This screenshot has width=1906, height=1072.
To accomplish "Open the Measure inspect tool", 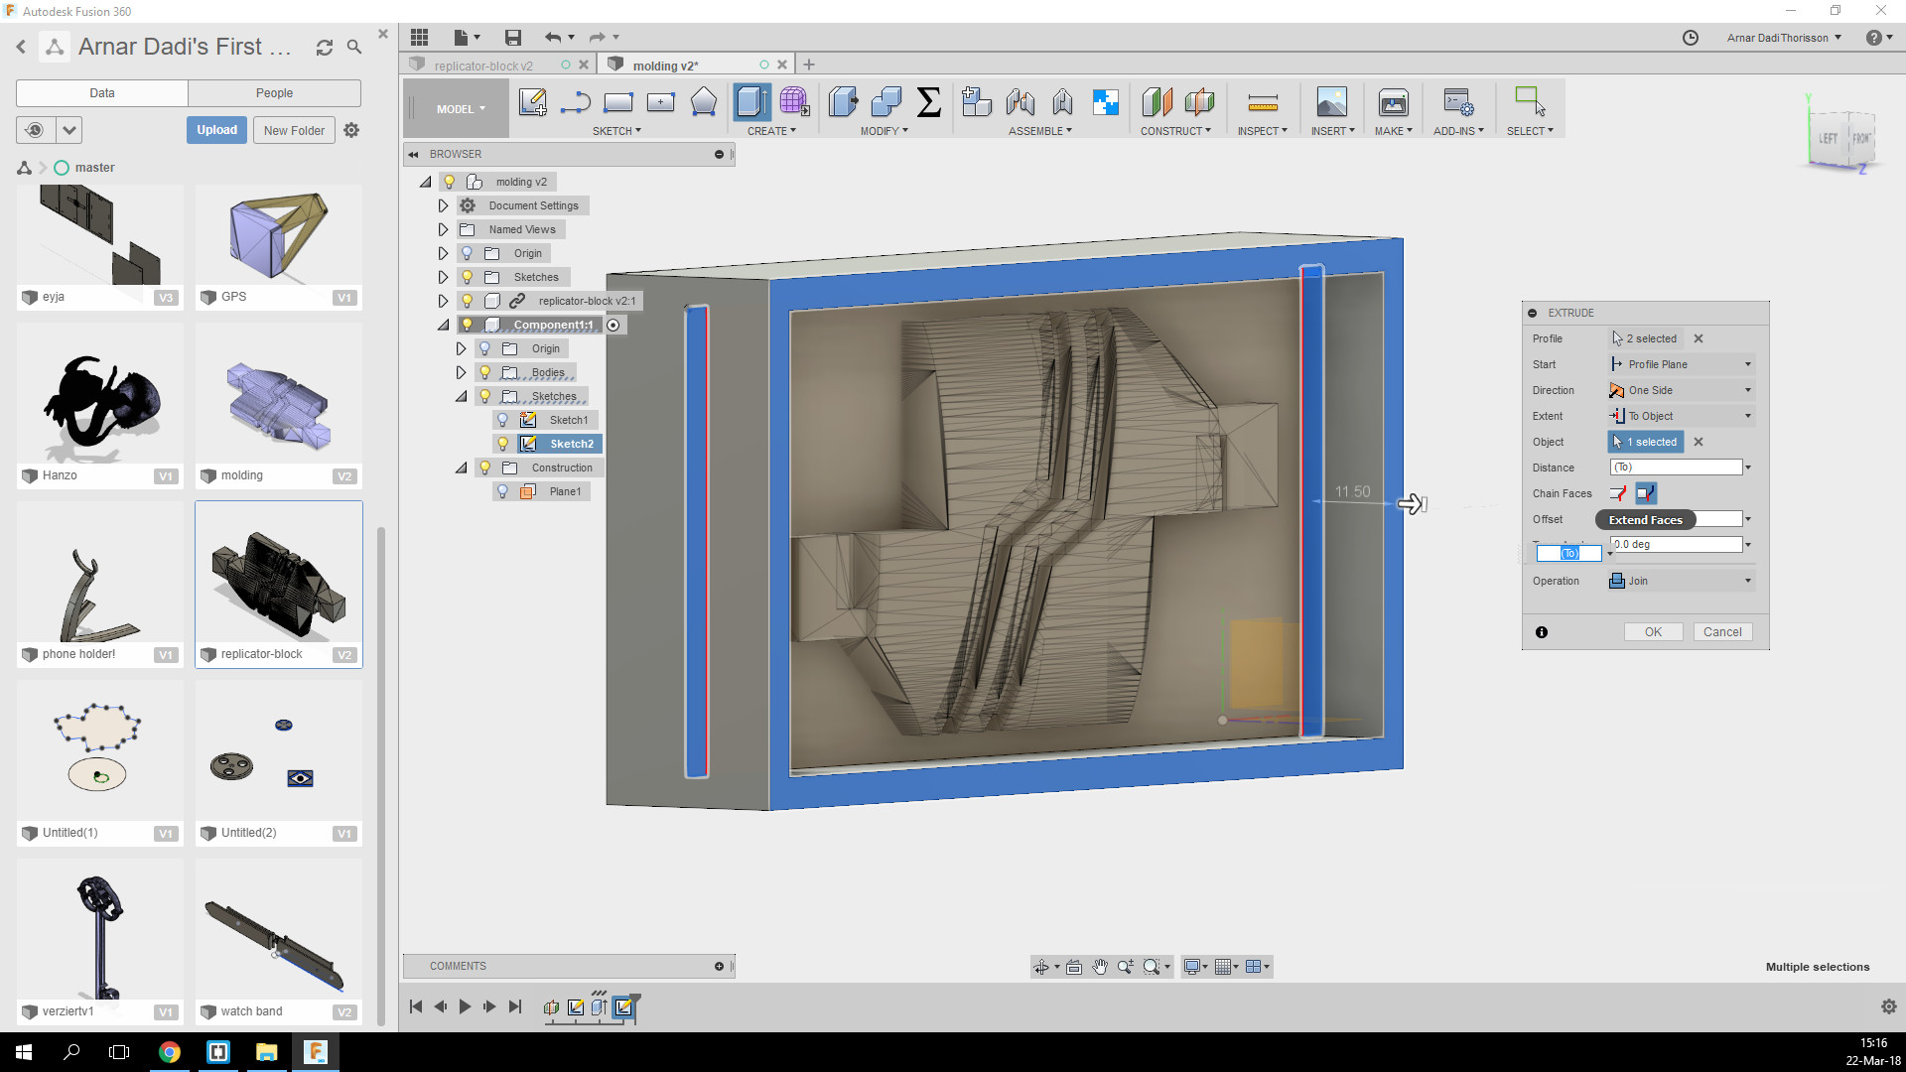I will [x=1262, y=102].
